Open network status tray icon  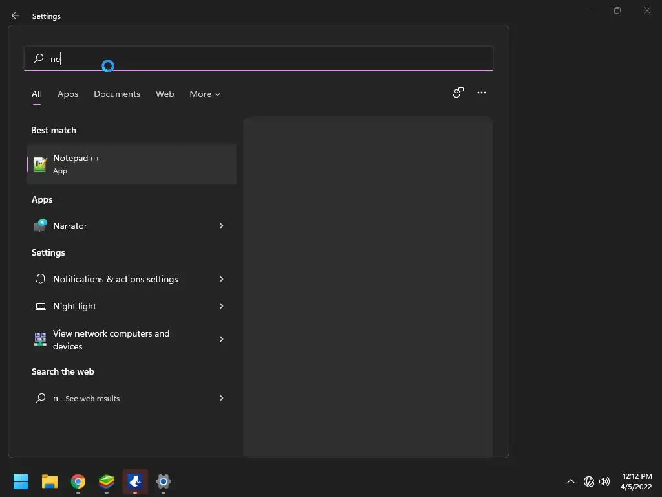[589, 481]
